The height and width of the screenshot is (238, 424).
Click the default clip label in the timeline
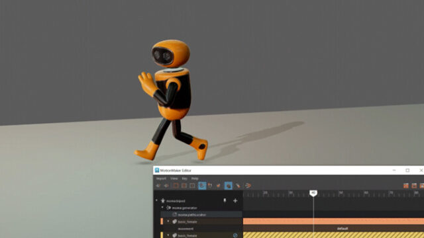(x=343, y=229)
